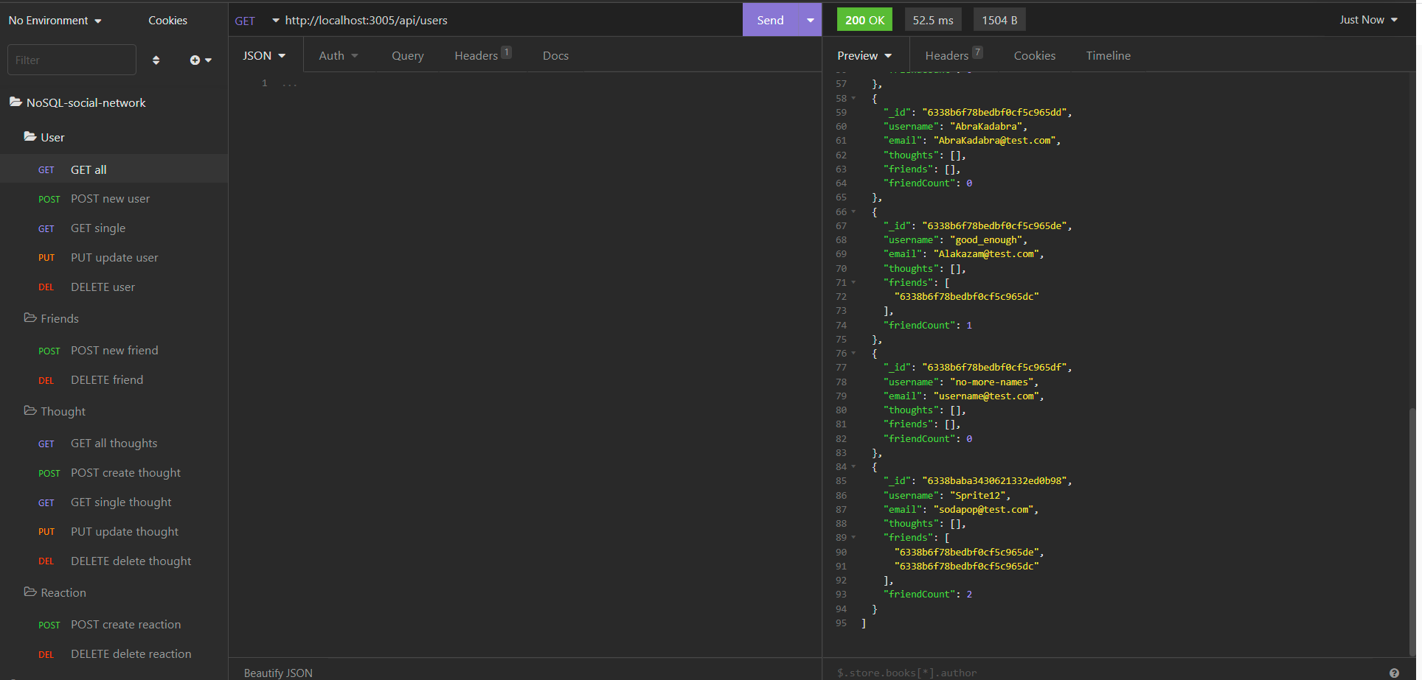Switch to the Timeline tab
Screen dimensions: 1422x680
point(1108,55)
